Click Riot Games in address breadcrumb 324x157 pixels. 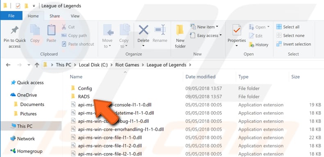[x=127, y=65]
